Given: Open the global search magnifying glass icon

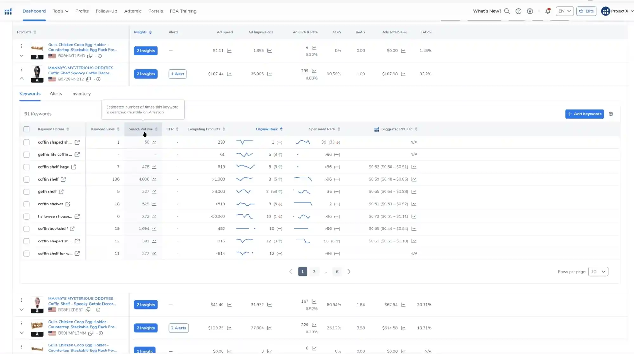Looking at the screenshot, I should 507,11.
